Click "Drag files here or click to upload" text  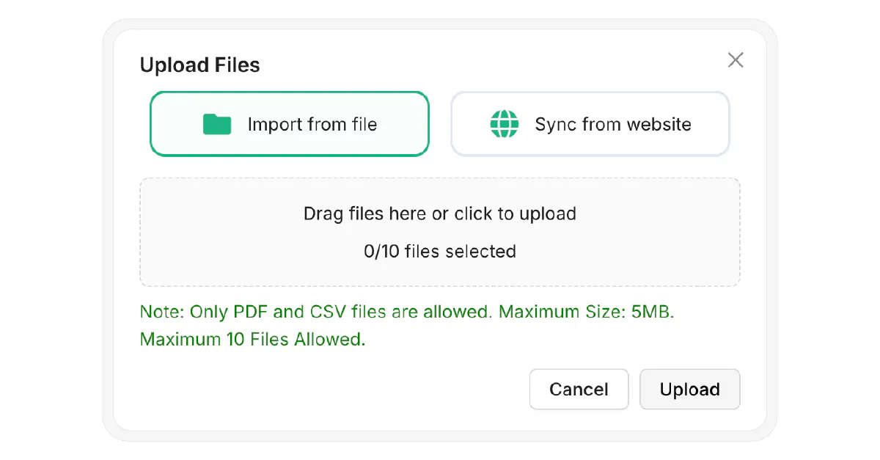click(439, 214)
